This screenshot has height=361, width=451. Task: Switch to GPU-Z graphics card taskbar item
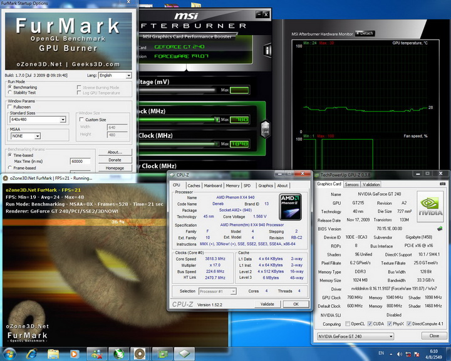pos(162,353)
